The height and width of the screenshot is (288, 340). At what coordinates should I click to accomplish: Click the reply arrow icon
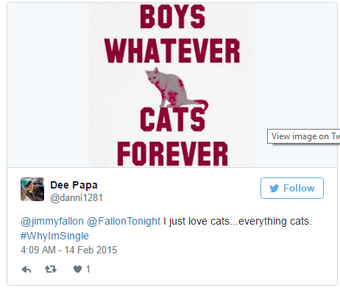(26, 270)
